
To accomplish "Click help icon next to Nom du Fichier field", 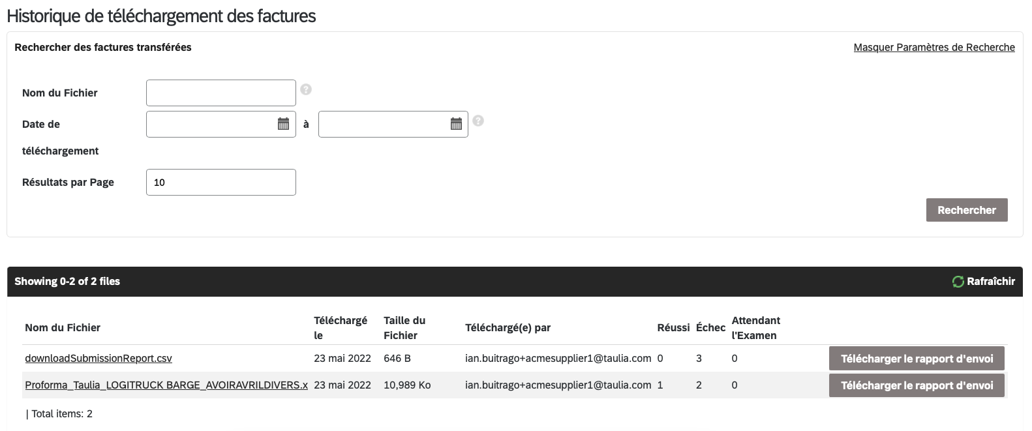I will pyautogui.click(x=305, y=89).
